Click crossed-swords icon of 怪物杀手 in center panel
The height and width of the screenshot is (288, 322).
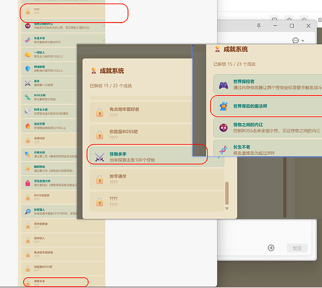tap(100, 157)
